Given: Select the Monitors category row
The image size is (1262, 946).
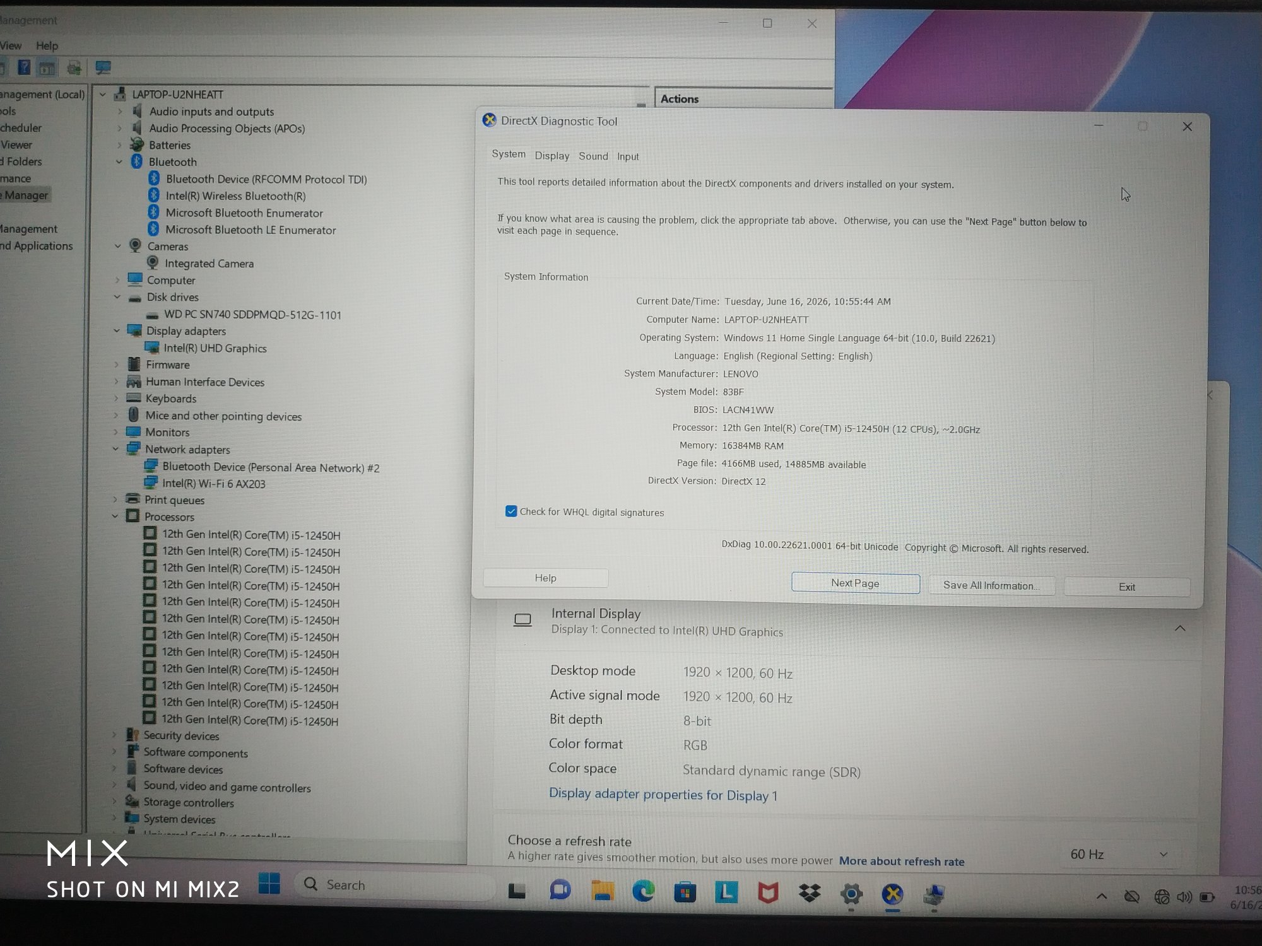Looking at the screenshot, I should [x=167, y=433].
